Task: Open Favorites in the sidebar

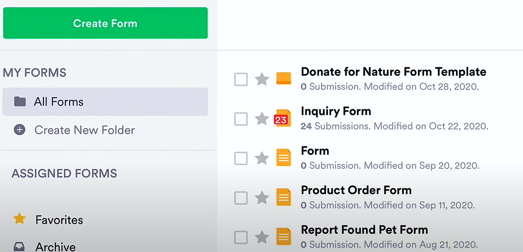Action: [59, 220]
